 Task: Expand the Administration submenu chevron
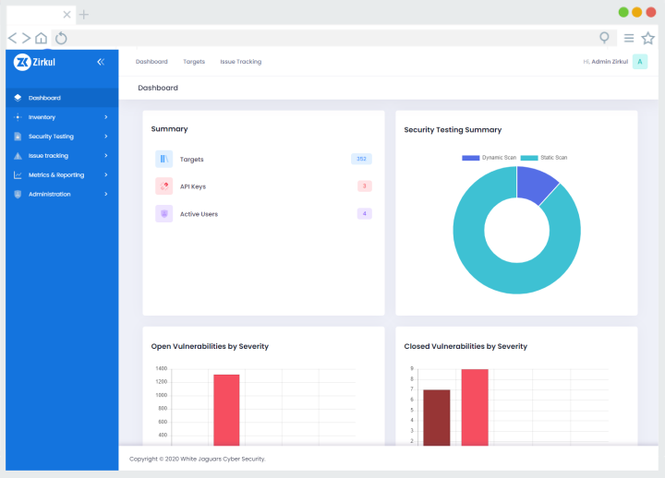point(106,194)
